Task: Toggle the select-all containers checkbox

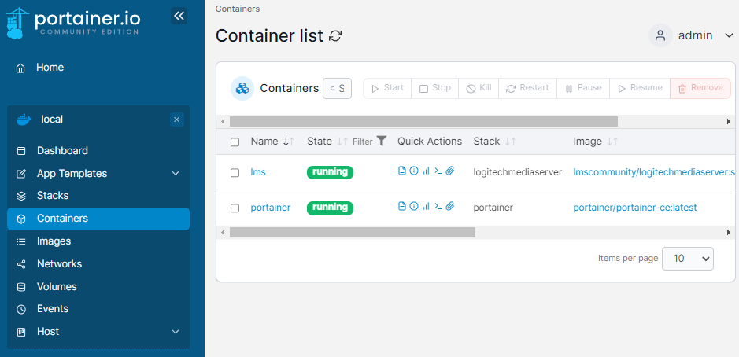Action: pos(235,142)
